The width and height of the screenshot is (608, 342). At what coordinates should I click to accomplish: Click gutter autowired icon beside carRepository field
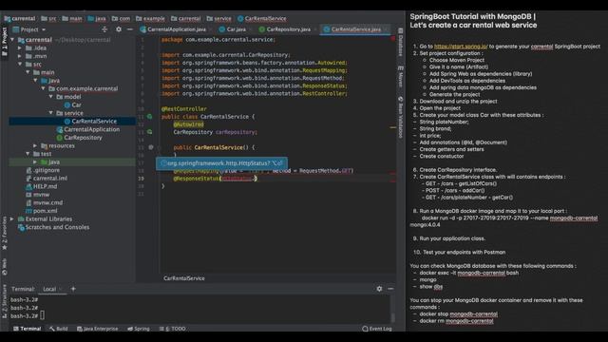(x=150, y=132)
